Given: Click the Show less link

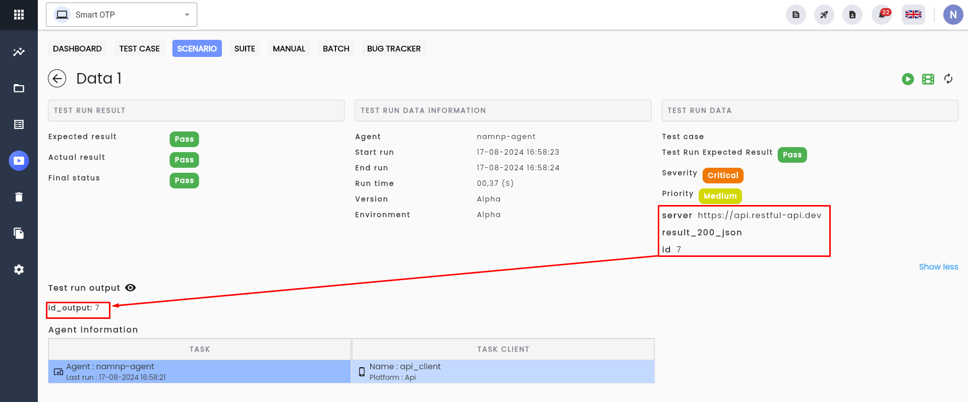Looking at the screenshot, I should pos(938,266).
